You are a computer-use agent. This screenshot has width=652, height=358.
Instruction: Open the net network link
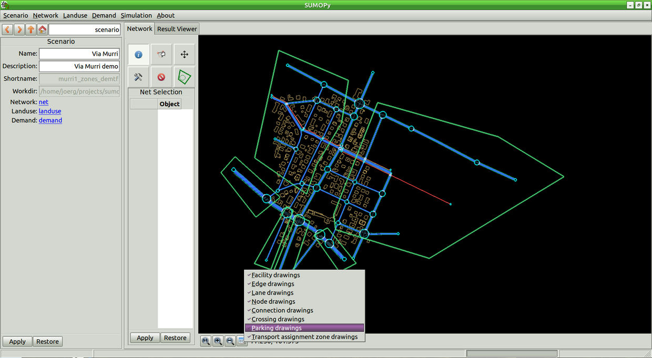point(44,102)
